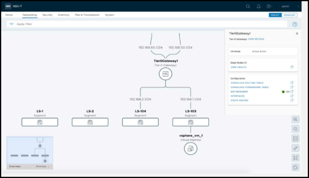Click the vm NSX-T logo
The image size is (309, 178).
click(x=13, y=6)
